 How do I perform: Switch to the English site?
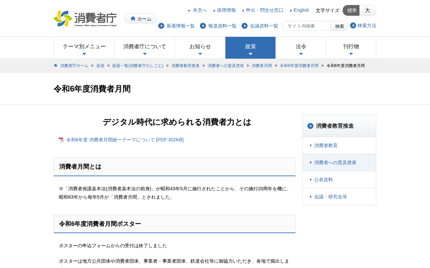301,10
